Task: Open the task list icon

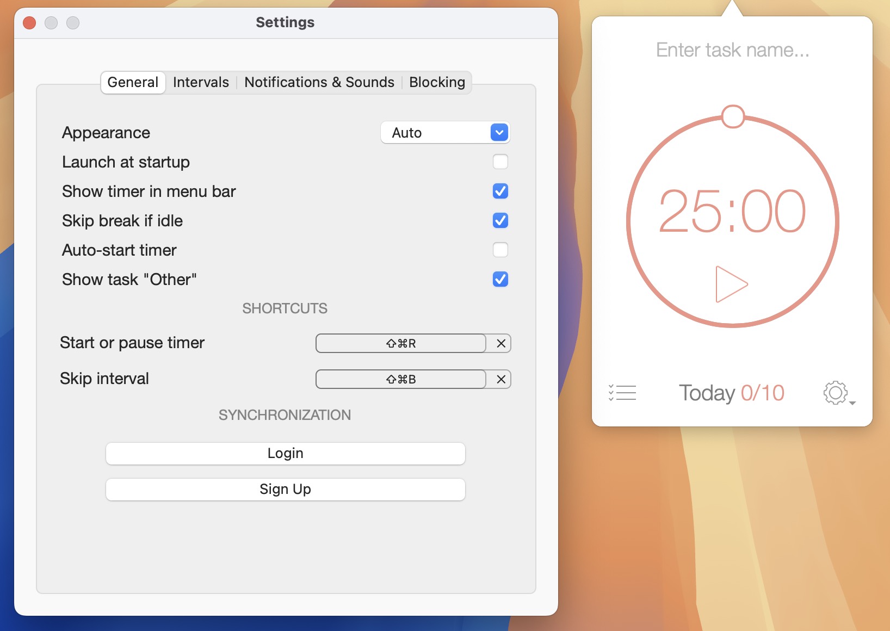Action: click(622, 393)
